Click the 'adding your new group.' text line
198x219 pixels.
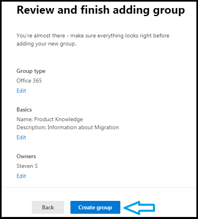46,44
